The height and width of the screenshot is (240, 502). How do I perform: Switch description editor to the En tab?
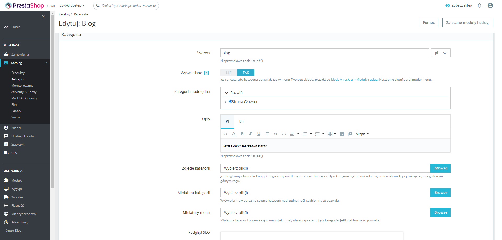pyautogui.click(x=241, y=121)
